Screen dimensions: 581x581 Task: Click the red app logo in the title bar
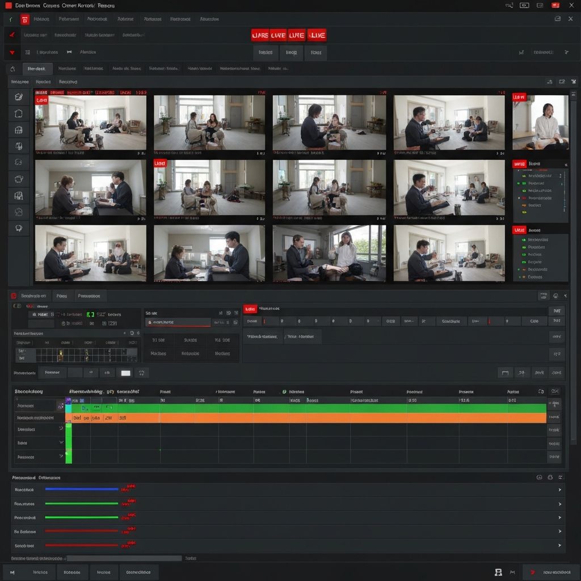[x=8, y=5]
